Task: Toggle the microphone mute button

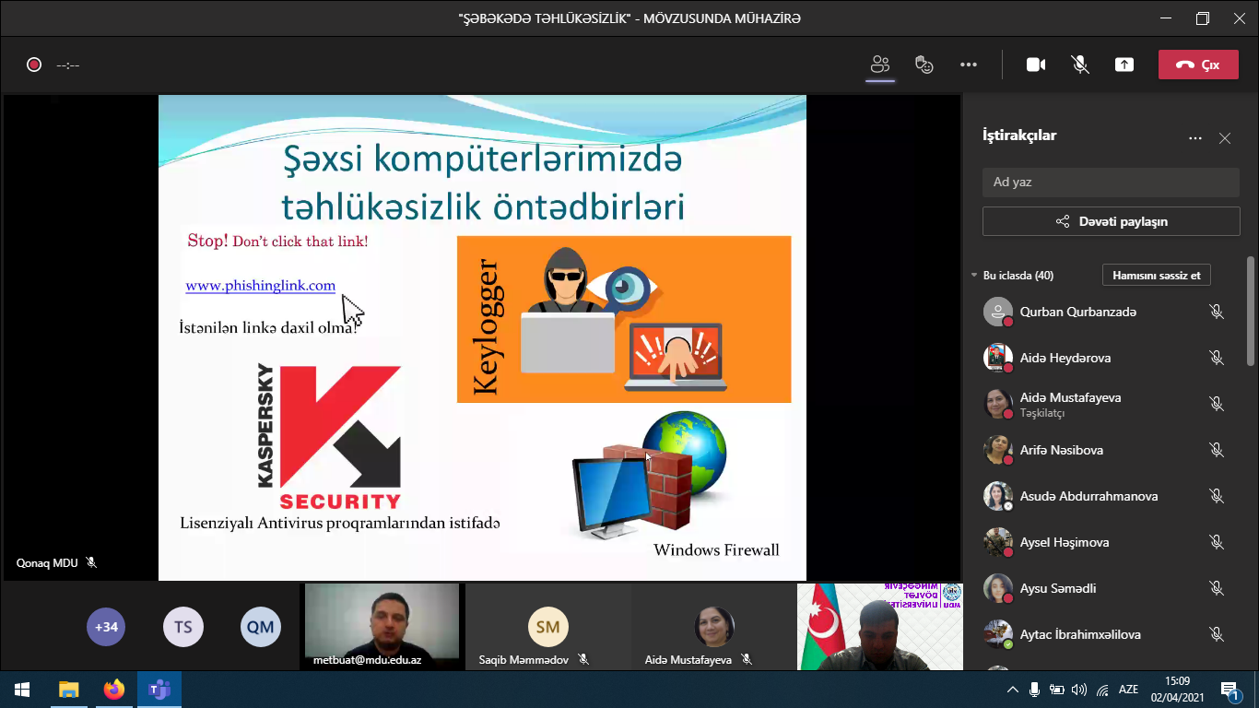Action: [x=1079, y=65]
